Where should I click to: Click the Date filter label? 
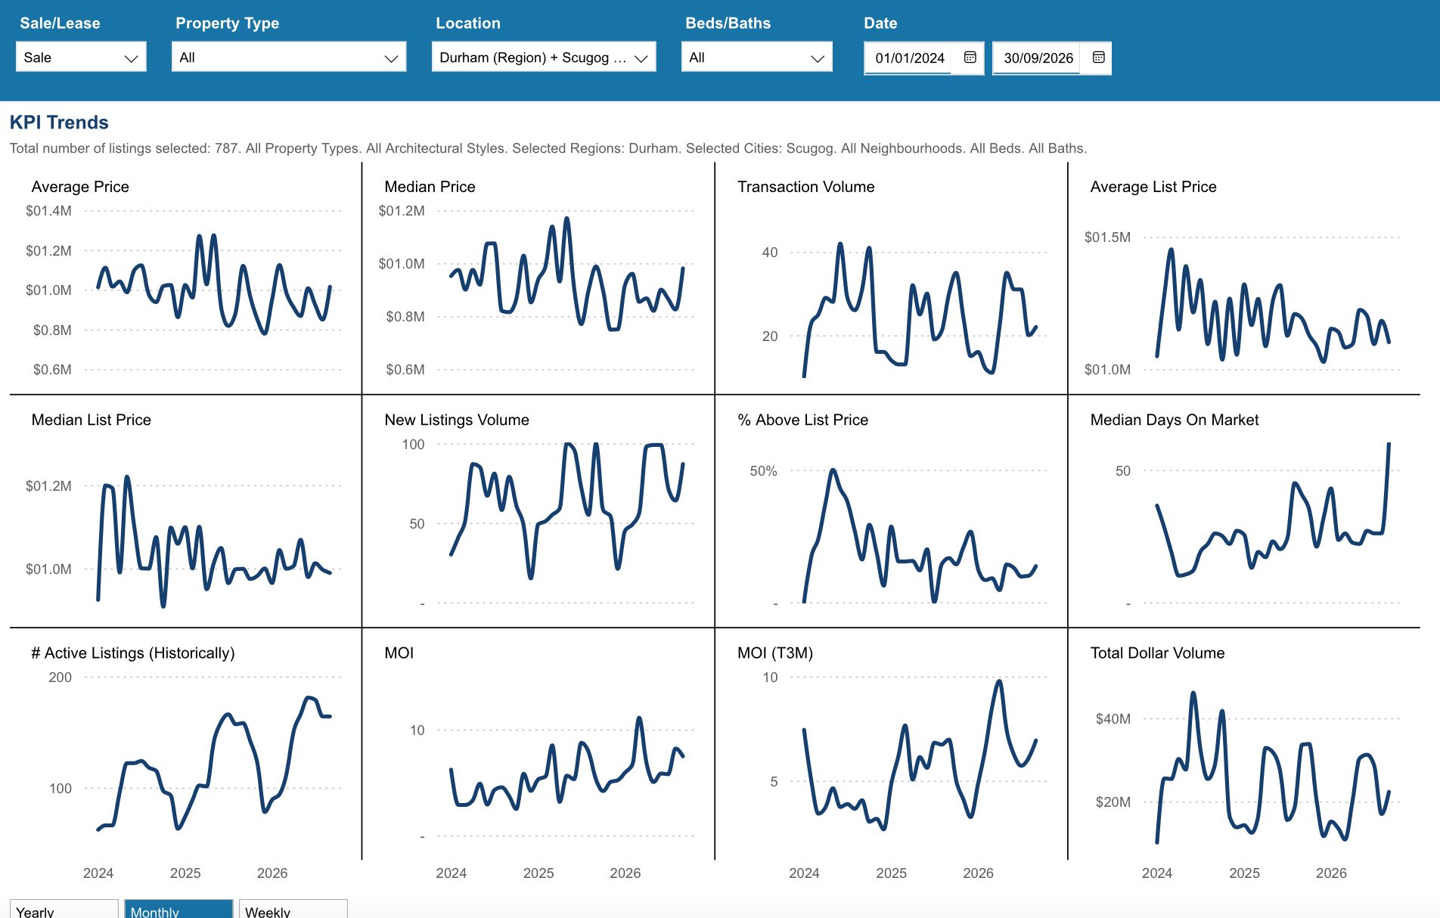pyautogui.click(x=880, y=23)
